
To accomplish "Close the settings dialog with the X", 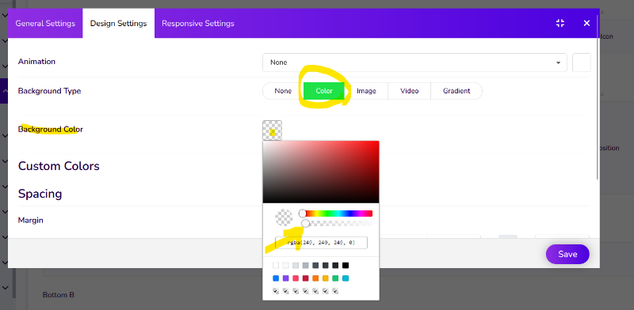I will (x=586, y=23).
